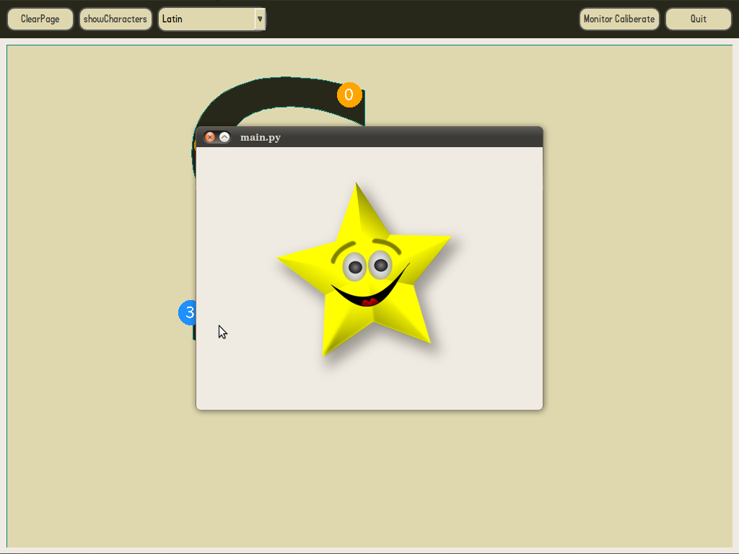Quit the application

698,19
